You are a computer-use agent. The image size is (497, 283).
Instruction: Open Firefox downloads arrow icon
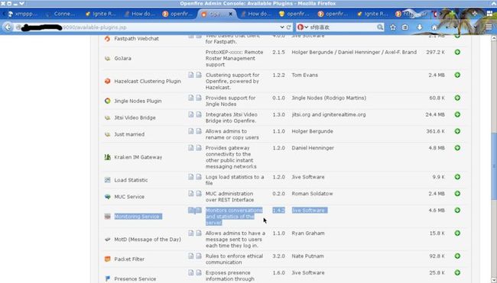pyautogui.click(x=420, y=27)
